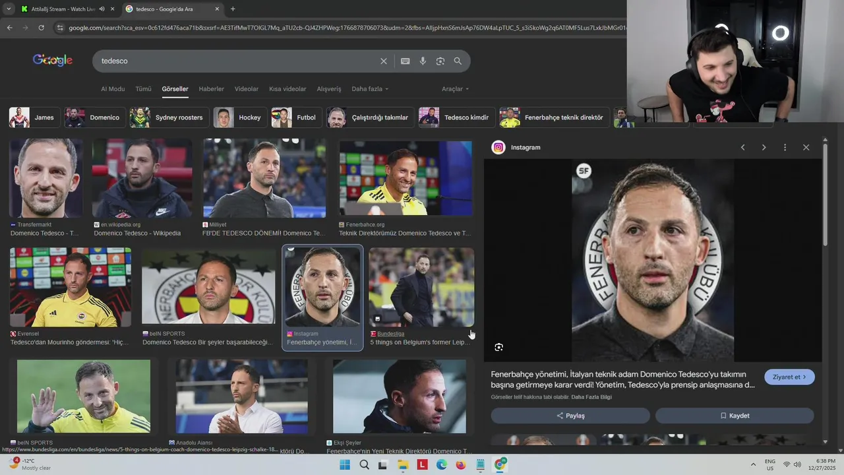
Task: Switch to the AI Modu tab
Action: click(x=113, y=89)
